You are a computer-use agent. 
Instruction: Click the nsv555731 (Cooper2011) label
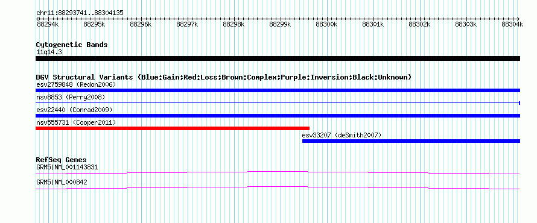[76, 122]
